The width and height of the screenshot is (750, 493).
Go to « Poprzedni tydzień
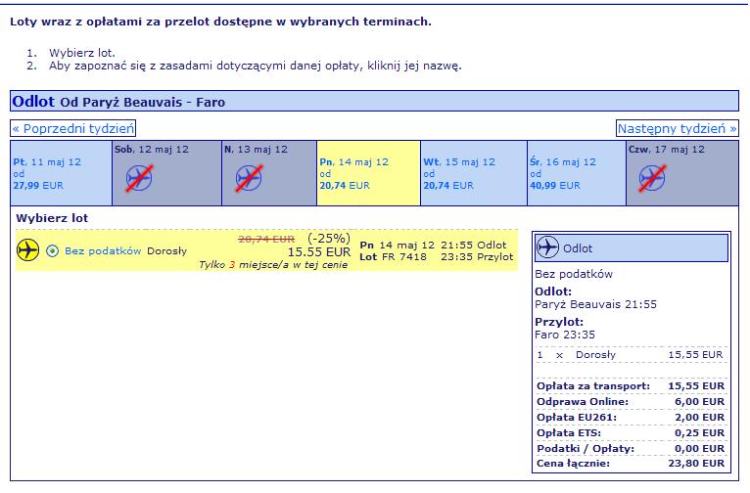tap(73, 128)
